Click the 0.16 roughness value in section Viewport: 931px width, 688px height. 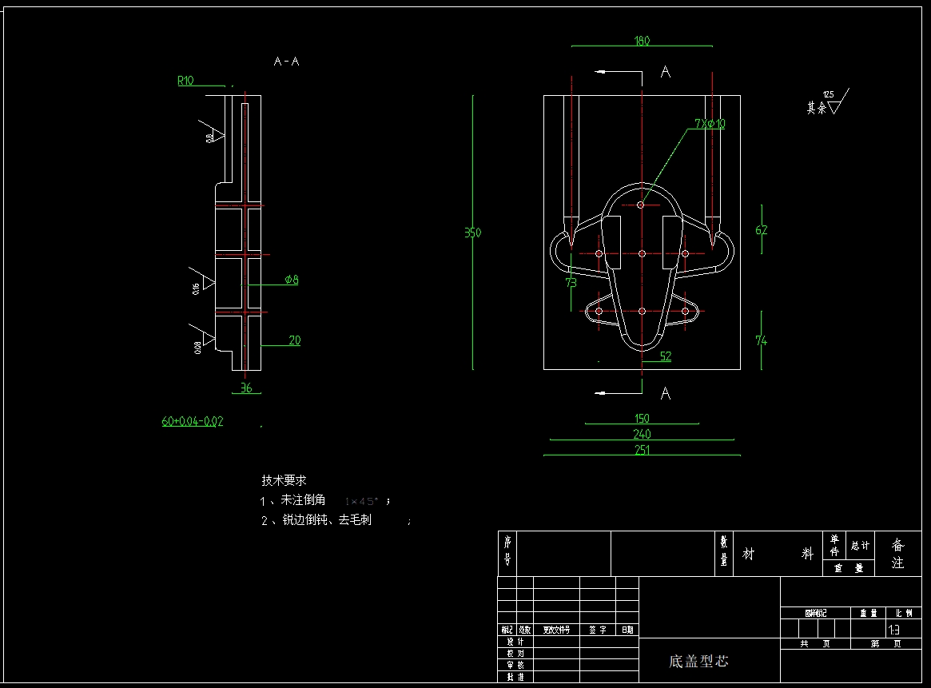coord(196,289)
